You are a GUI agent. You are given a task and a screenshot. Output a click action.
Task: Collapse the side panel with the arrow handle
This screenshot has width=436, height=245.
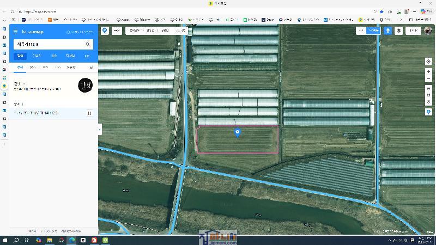(x=100, y=129)
